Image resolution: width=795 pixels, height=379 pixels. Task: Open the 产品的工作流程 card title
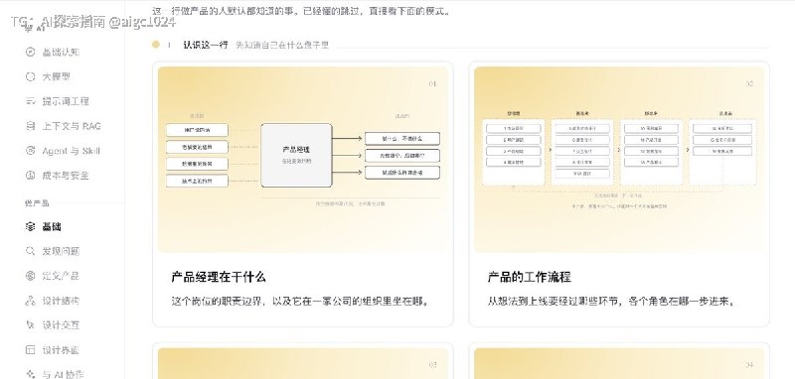(x=530, y=277)
